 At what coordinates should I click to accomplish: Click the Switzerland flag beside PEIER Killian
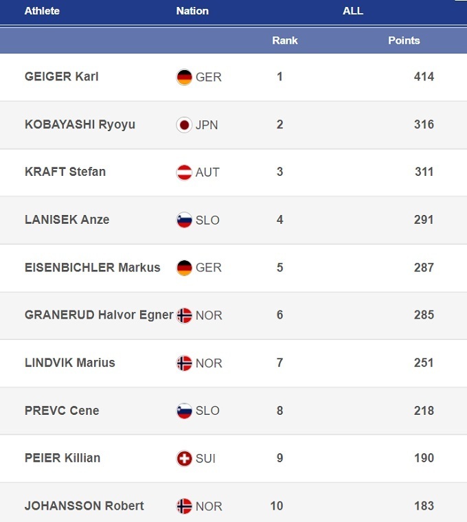pyautogui.click(x=184, y=458)
